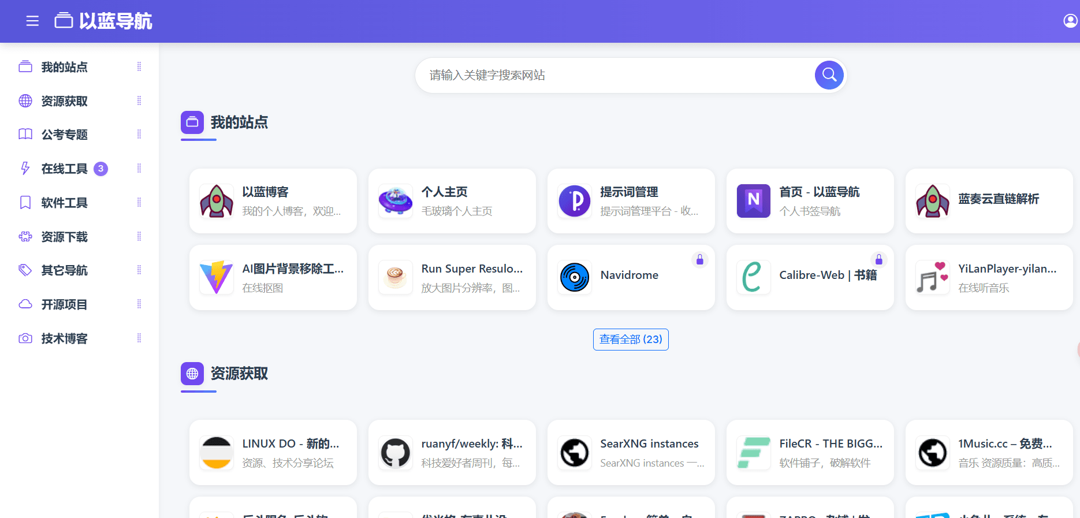Click the cloud icon for 开源项目

coord(25,304)
